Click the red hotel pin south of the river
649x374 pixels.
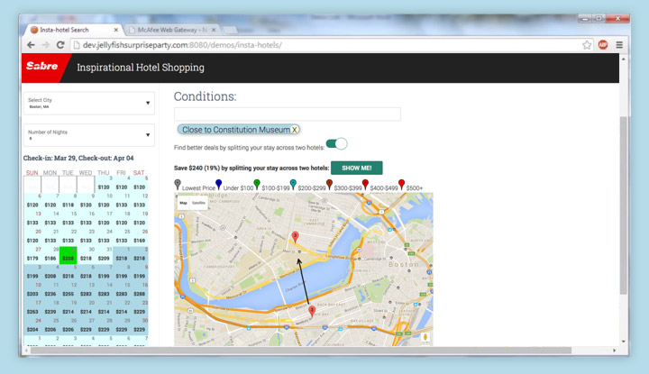coord(312,311)
